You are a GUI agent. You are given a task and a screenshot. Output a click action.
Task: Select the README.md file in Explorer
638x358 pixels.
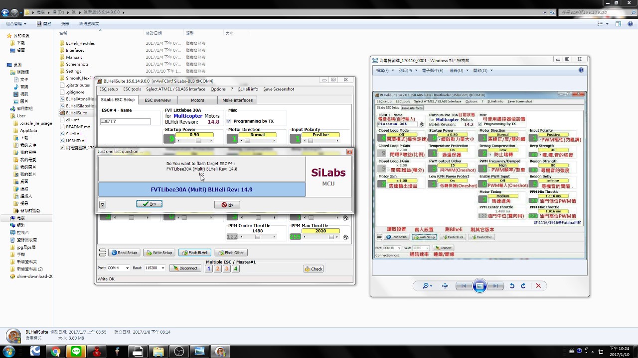coord(78,127)
